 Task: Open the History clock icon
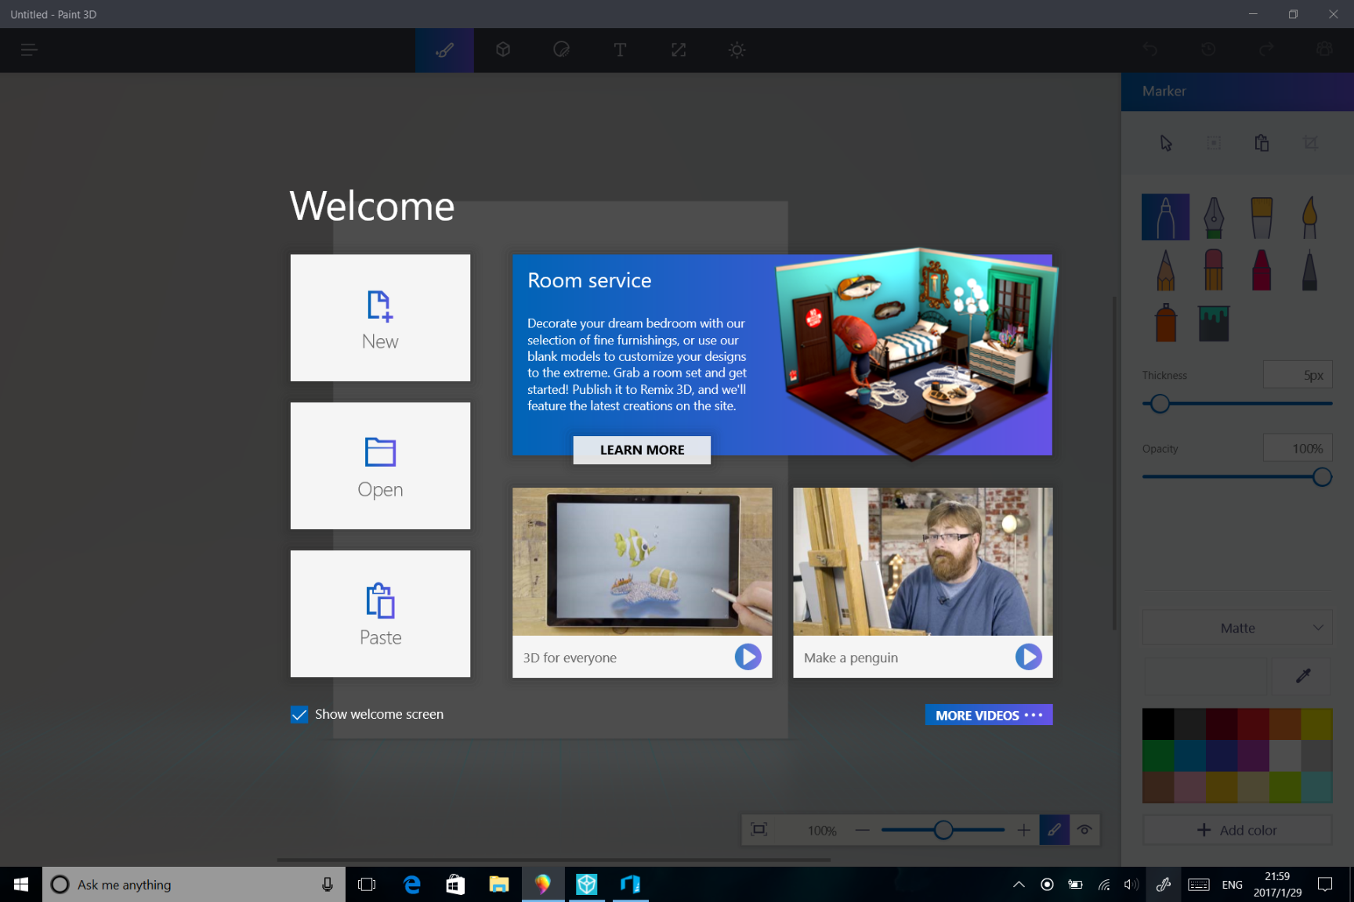coord(1208,49)
